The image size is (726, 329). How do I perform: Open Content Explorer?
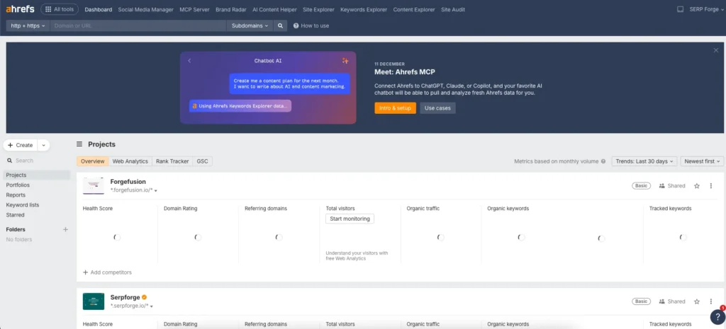(x=414, y=9)
